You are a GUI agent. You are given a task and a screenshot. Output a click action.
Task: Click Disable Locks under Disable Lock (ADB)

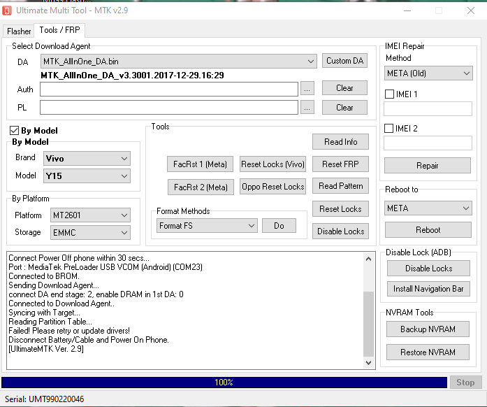[428, 268]
